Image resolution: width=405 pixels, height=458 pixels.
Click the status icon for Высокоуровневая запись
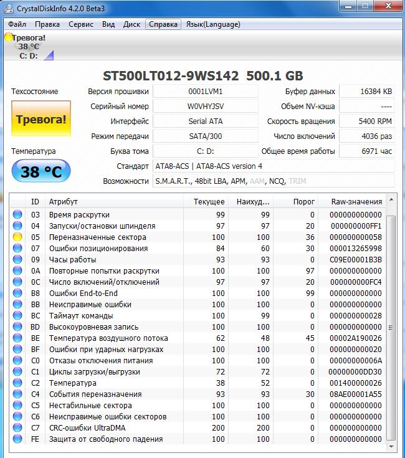pos(17,327)
